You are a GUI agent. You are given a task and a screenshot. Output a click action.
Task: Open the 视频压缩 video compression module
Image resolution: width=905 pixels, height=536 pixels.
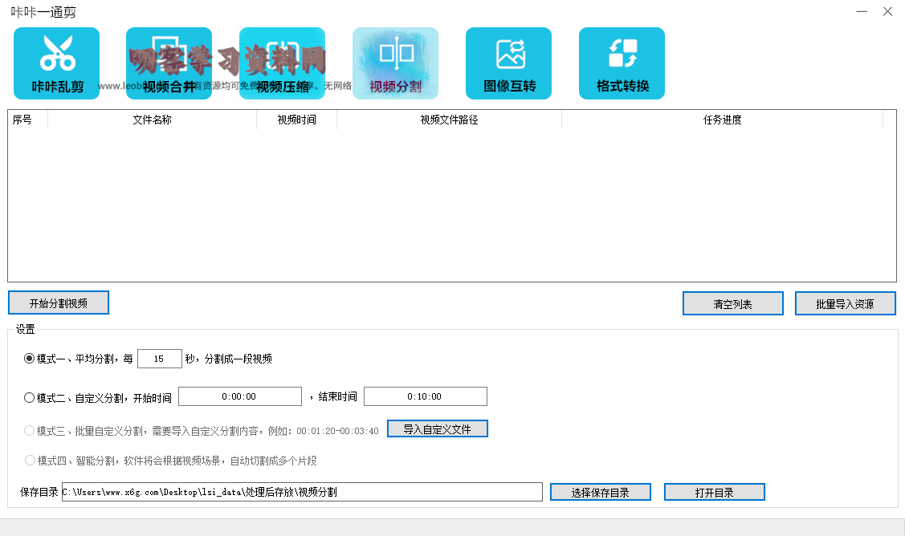point(282,63)
